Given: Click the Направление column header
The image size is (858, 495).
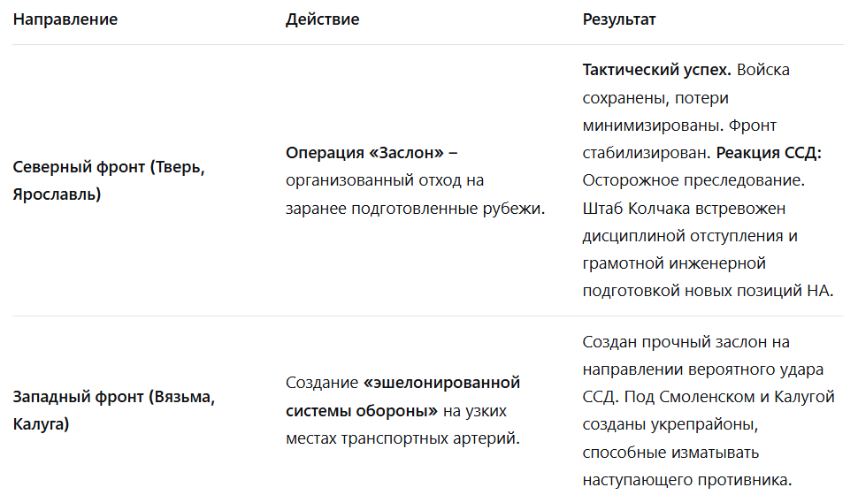Looking at the screenshot, I should click(x=65, y=19).
